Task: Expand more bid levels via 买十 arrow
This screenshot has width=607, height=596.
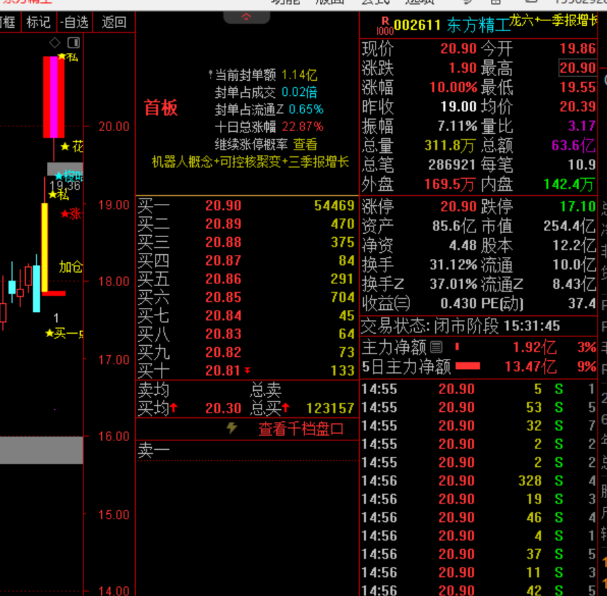Action: click(x=247, y=371)
